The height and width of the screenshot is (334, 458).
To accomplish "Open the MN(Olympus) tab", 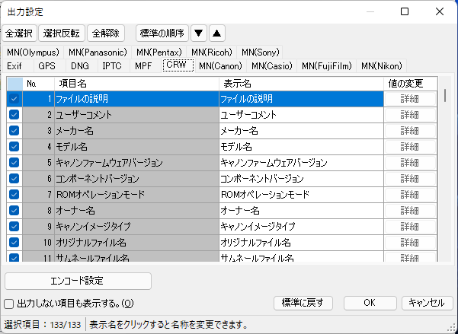I will [33, 52].
